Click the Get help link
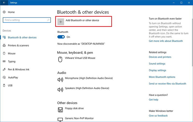193x122 pixels. (x=153, y=100)
